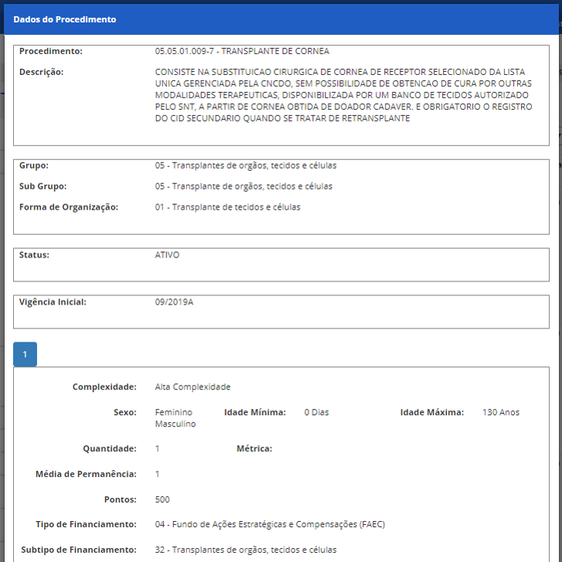Click procedure code 05.05.01.009-7 Transplante de Cornea
562x562 pixels.
tap(242, 51)
